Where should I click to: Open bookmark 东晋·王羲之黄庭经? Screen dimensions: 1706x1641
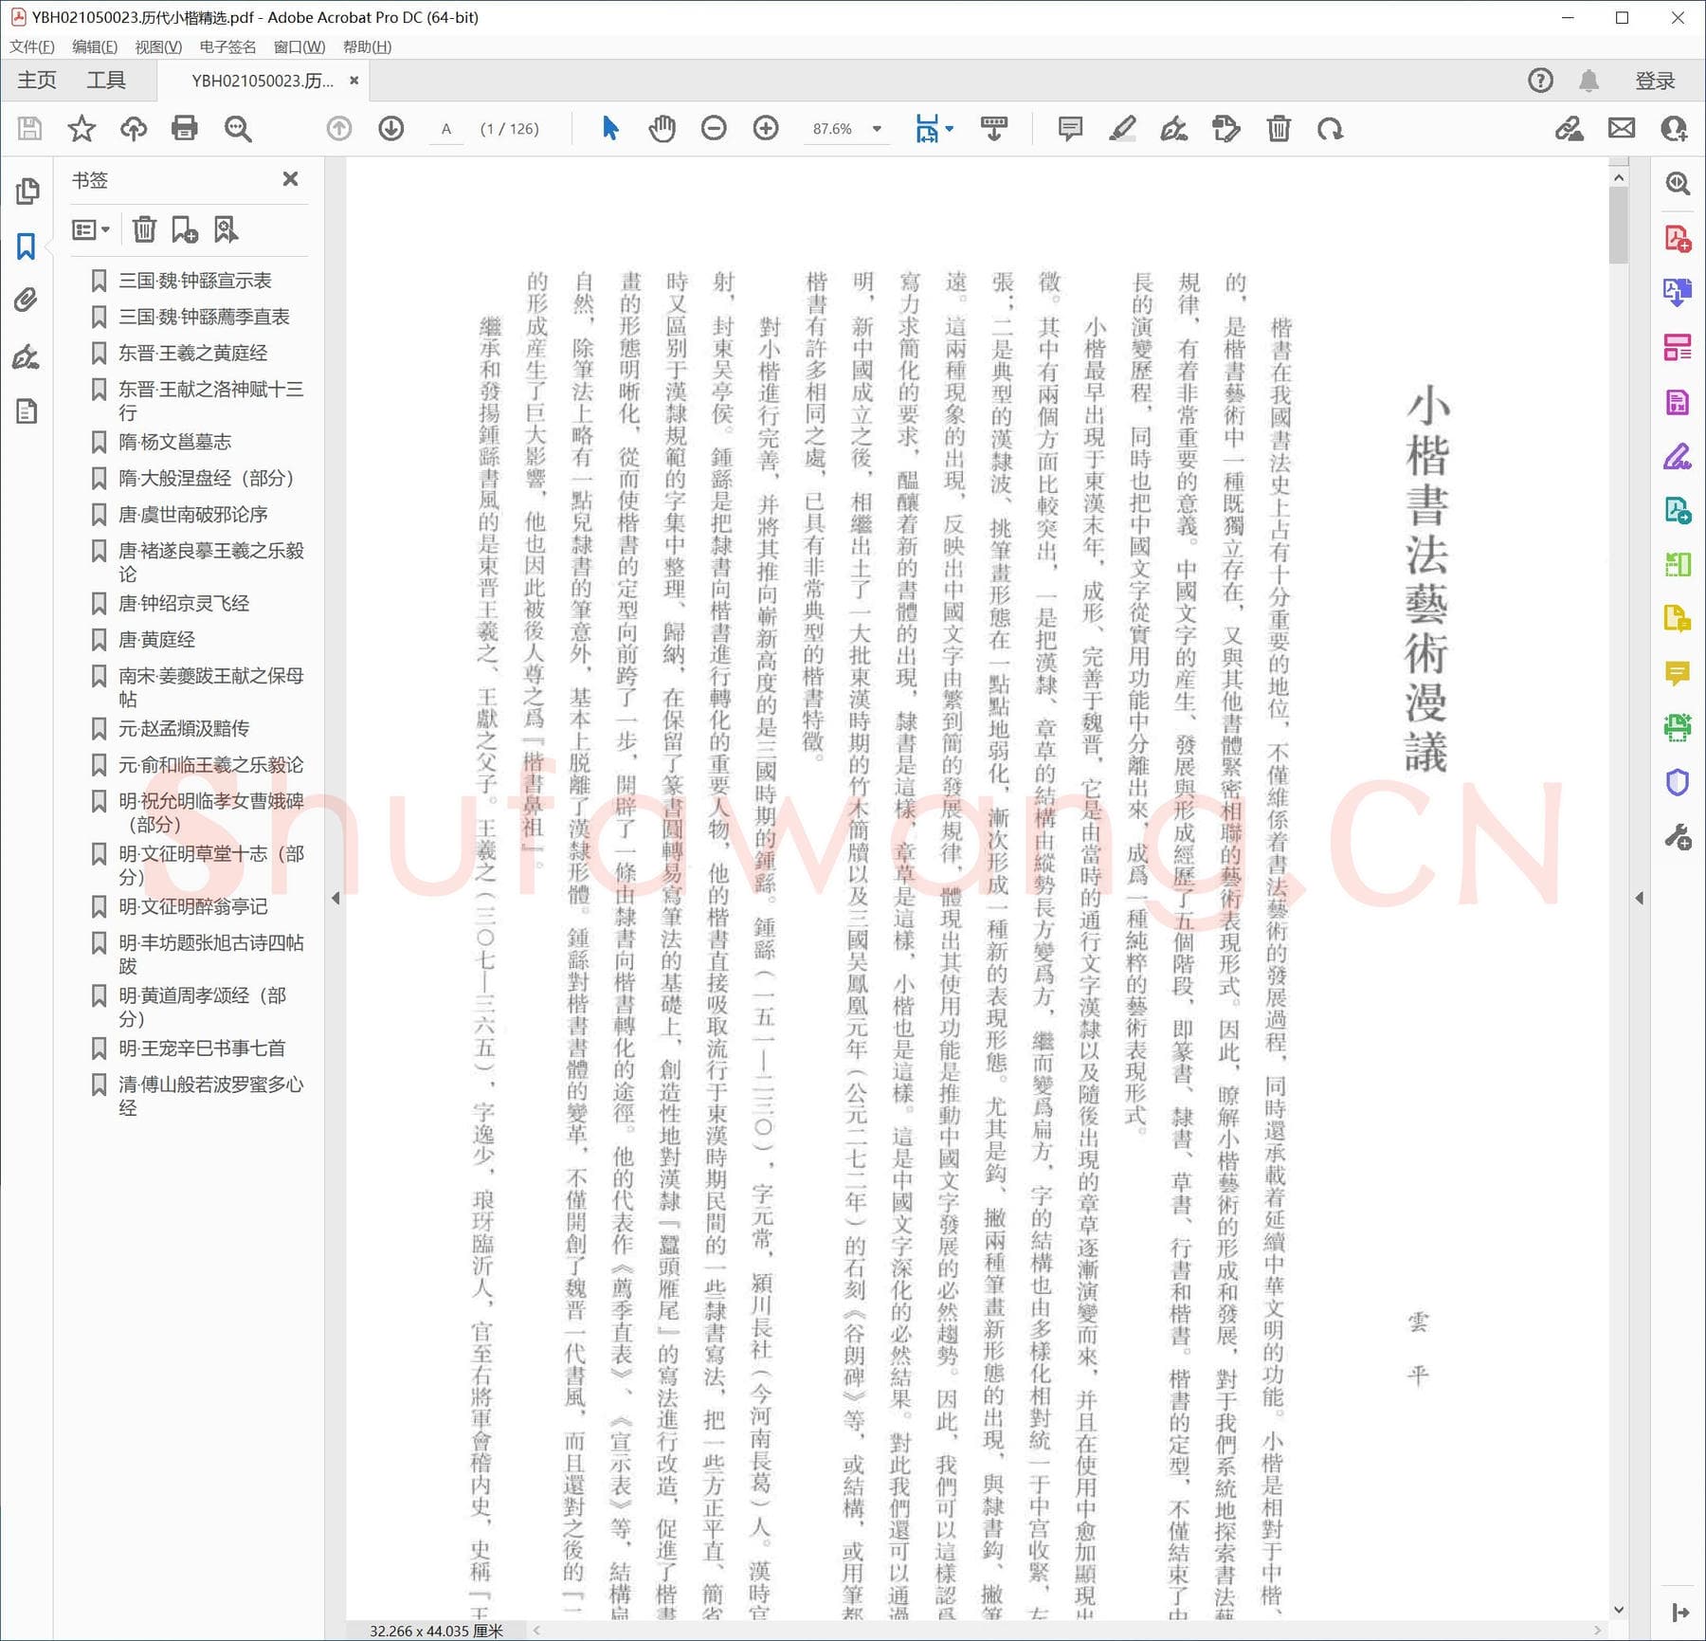coord(192,353)
